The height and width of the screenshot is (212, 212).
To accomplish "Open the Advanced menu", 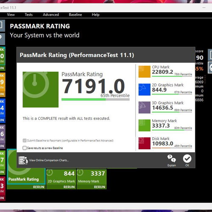I will coord(51,15).
